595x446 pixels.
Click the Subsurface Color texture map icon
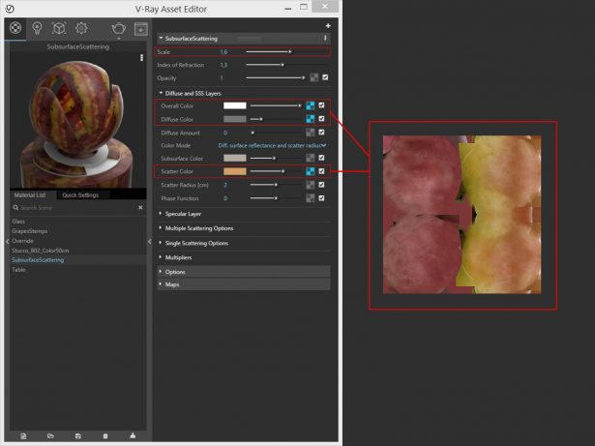click(310, 158)
